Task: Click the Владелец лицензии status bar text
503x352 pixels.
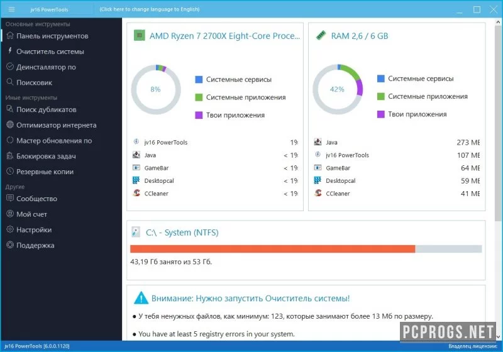Action: (x=473, y=346)
